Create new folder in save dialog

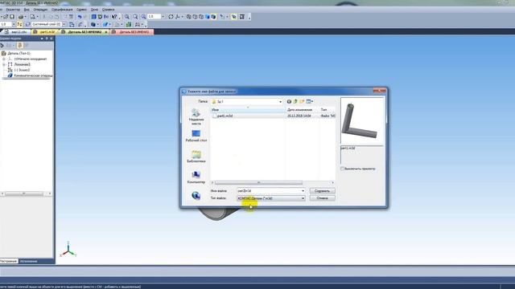(302, 102)
